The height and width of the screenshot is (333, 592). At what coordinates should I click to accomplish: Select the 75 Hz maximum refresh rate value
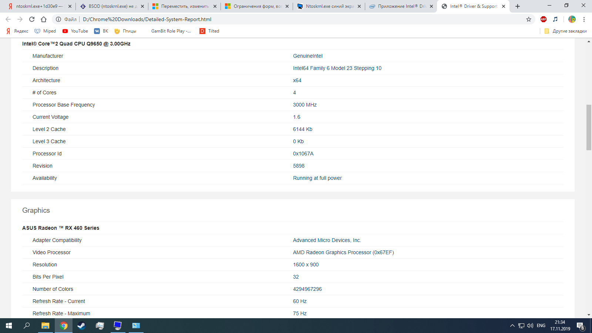300,313
